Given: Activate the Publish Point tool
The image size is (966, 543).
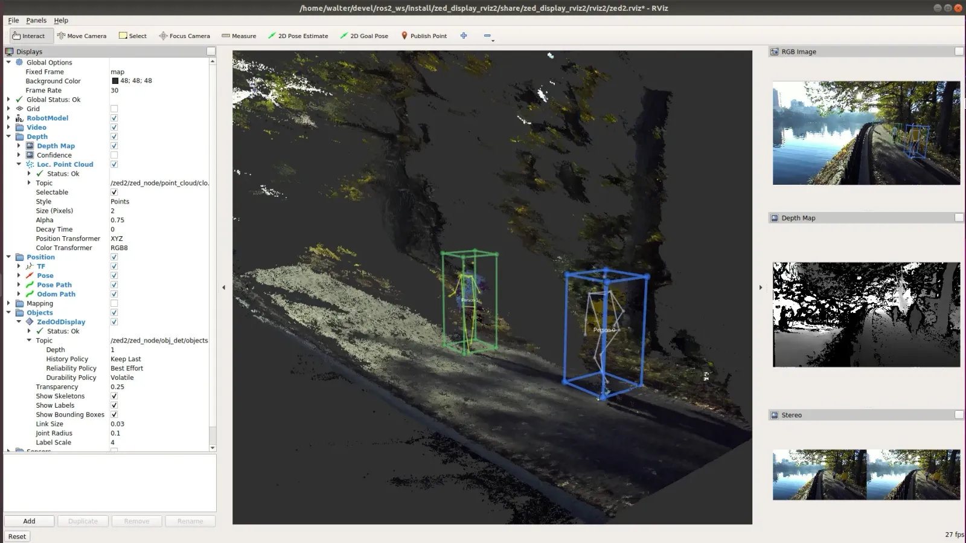Looking at the screenshot, I should 424,36.
